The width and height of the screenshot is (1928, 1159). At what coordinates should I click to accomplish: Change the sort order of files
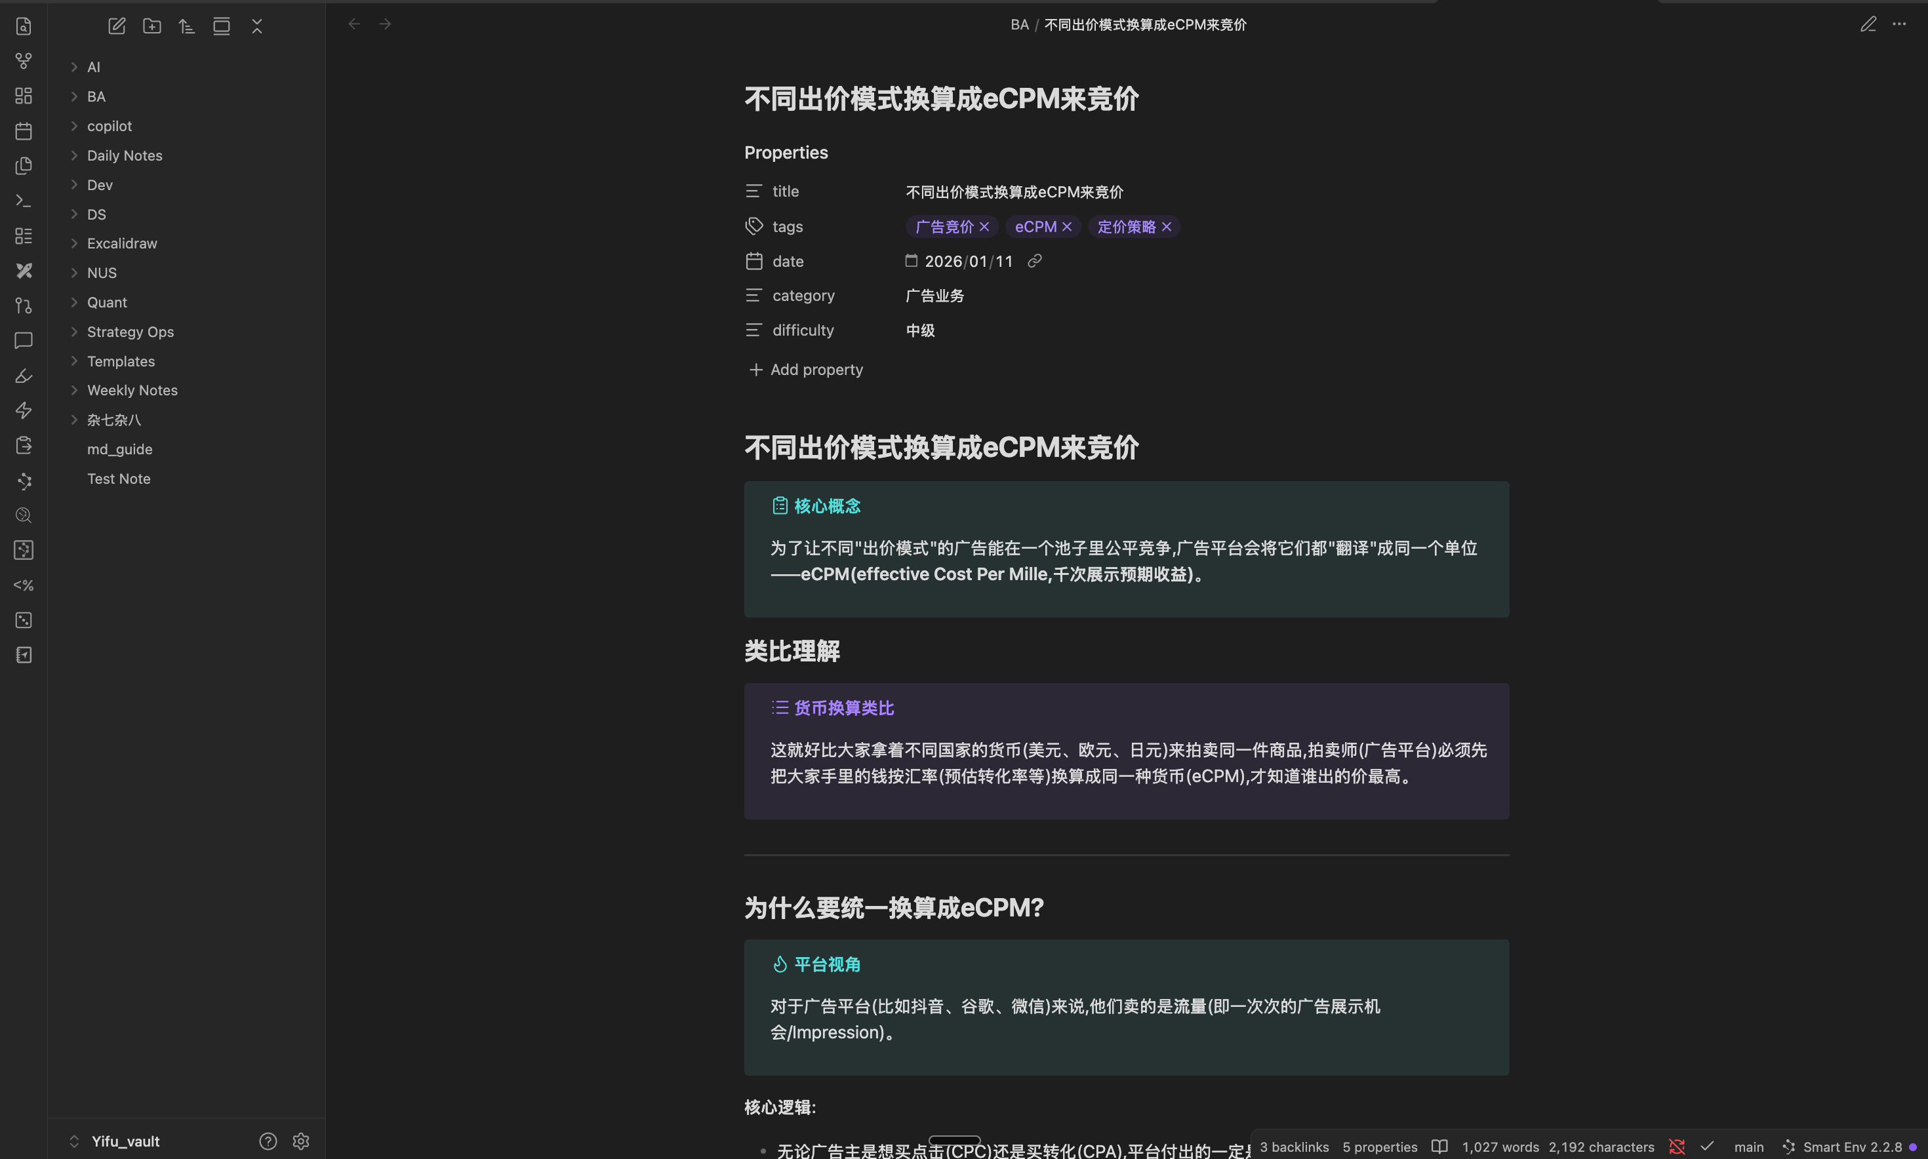pyautogui.click(x=186, y=26)
